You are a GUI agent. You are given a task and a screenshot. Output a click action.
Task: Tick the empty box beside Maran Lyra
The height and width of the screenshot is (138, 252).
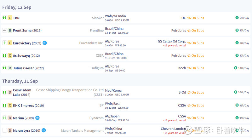[4, 130]
